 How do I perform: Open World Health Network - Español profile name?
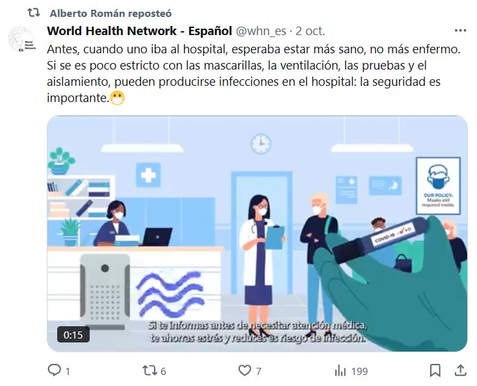pyautogui.click(x=139, y=31)
